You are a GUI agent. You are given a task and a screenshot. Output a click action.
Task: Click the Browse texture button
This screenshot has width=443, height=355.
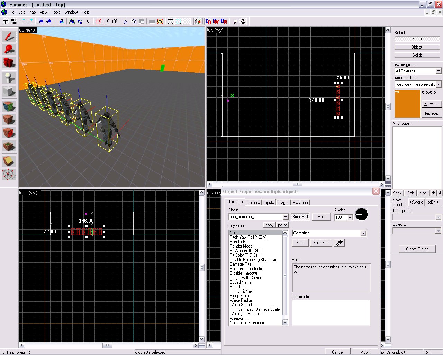click(432, 104)
